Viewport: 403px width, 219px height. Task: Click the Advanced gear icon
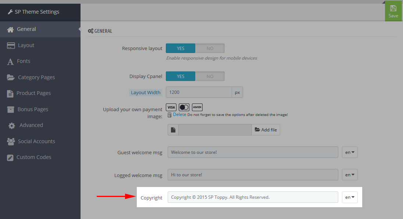(x=11, y=126)
